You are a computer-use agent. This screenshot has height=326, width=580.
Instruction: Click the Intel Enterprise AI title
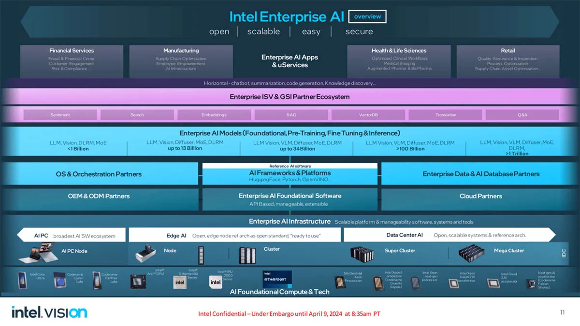coord(287,16)
